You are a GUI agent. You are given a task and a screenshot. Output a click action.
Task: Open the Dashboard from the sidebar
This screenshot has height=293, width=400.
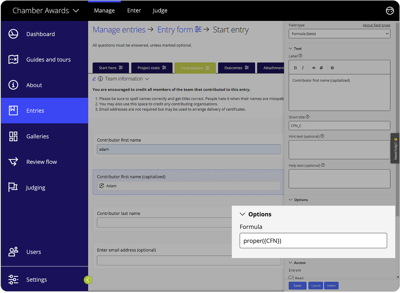tap(40, 34)
